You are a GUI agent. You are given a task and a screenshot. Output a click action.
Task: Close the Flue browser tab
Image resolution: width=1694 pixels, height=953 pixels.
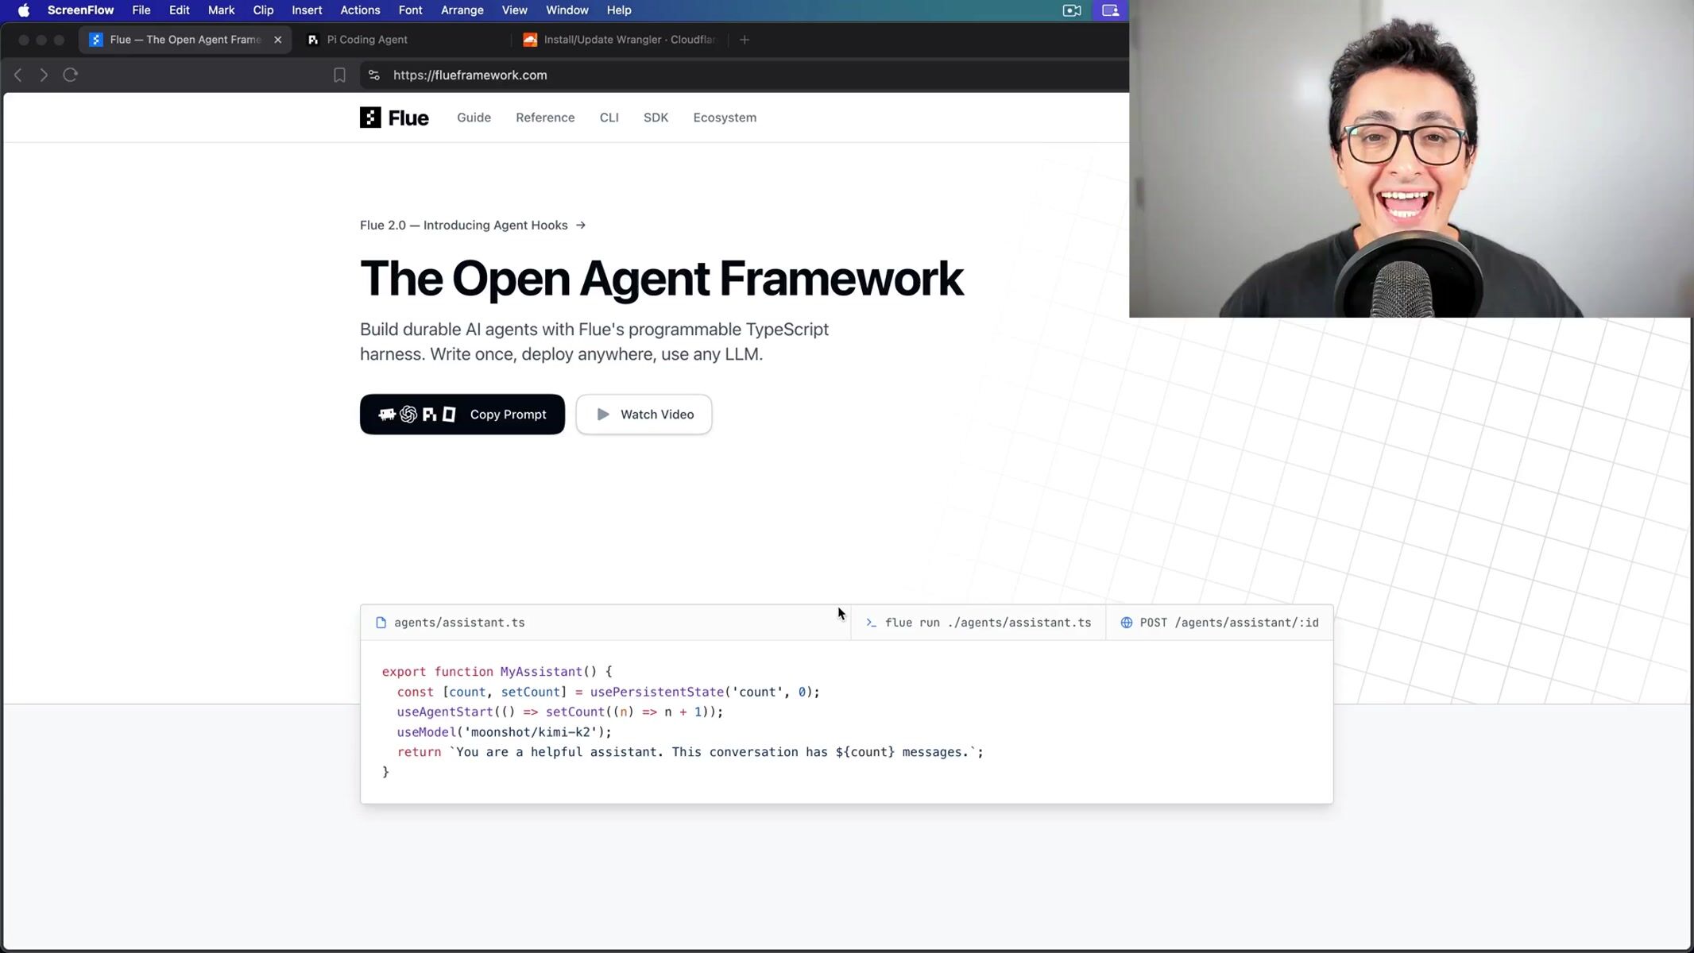277,40
